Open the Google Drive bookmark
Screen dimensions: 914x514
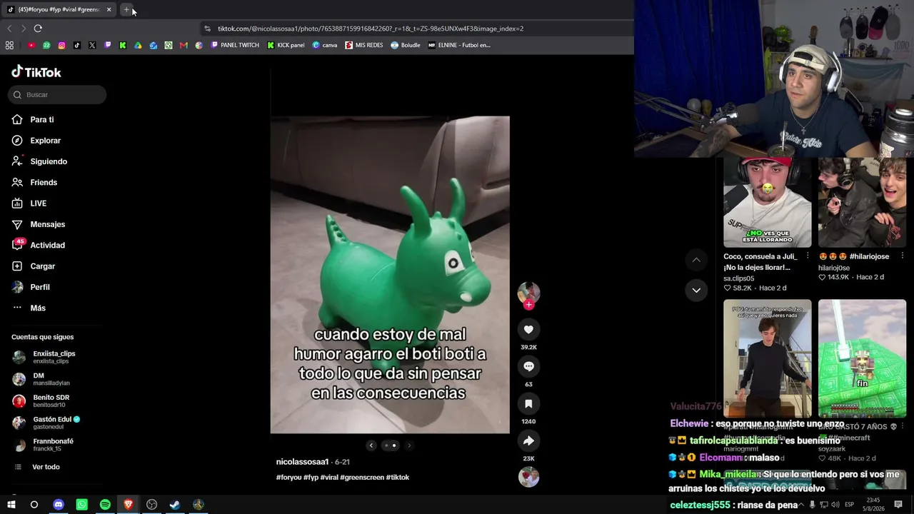(138, 45)
